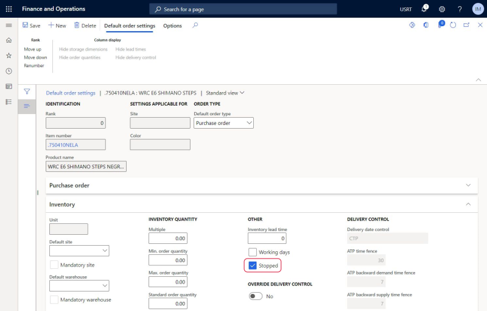Viewport: 487px width, 311px height.
Task: Toggle Override delivery control switch
Action: click(256, 296)
